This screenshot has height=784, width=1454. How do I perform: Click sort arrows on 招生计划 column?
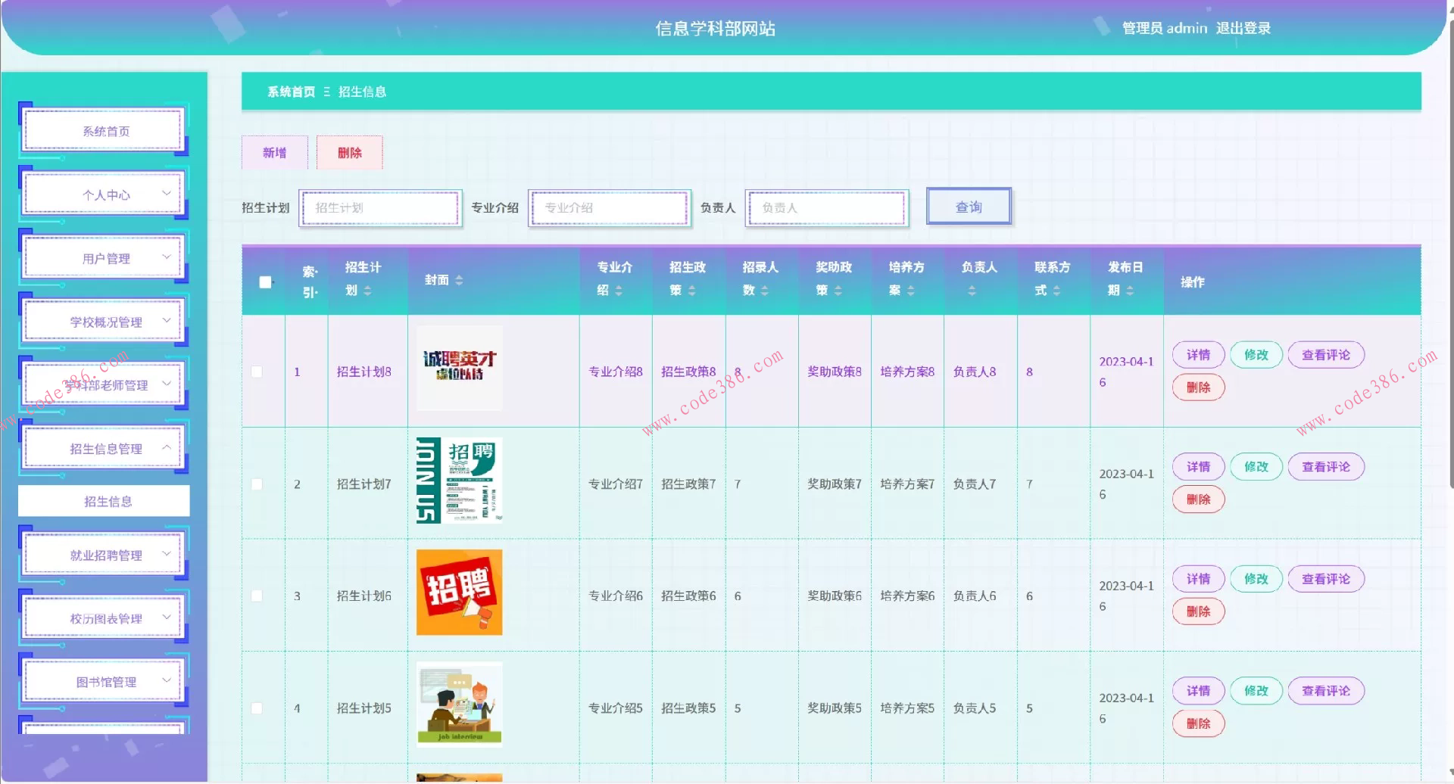pyautogui.click(x=367, y=291)
